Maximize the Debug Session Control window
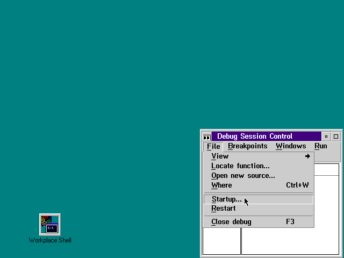The height and width of the screenshot is (258, 344). pyautogui.click(x=336, y=137)
